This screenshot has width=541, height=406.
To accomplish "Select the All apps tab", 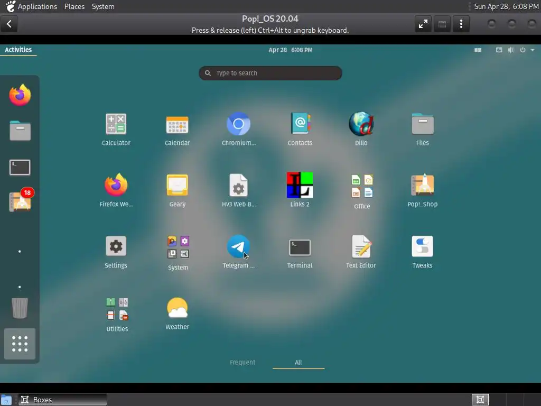I will pyautogui.click(x=299, y=362).
